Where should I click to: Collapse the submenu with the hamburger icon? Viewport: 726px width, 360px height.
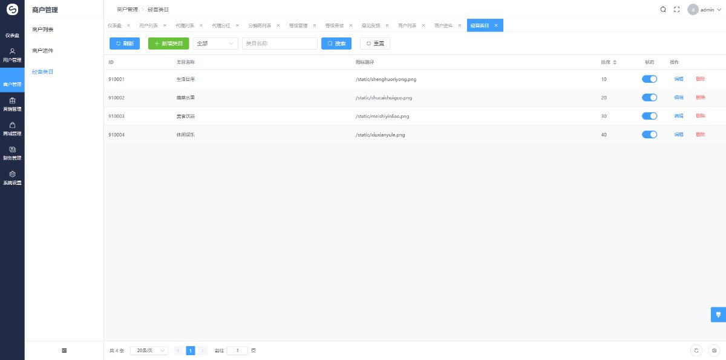64,350
